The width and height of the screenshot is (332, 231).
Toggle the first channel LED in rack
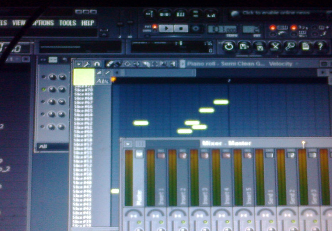pos(44,77)
